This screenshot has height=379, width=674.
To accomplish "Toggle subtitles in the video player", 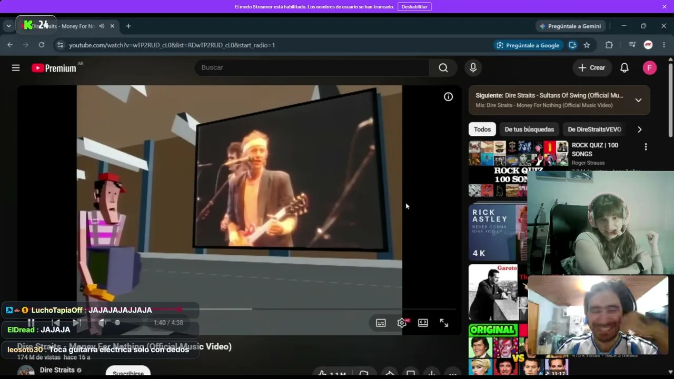I will tap(381, 323).
